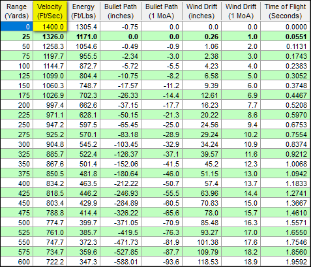Click the Wind Drift (inches) header
311x267 pixels.
(x=201, y=11)
